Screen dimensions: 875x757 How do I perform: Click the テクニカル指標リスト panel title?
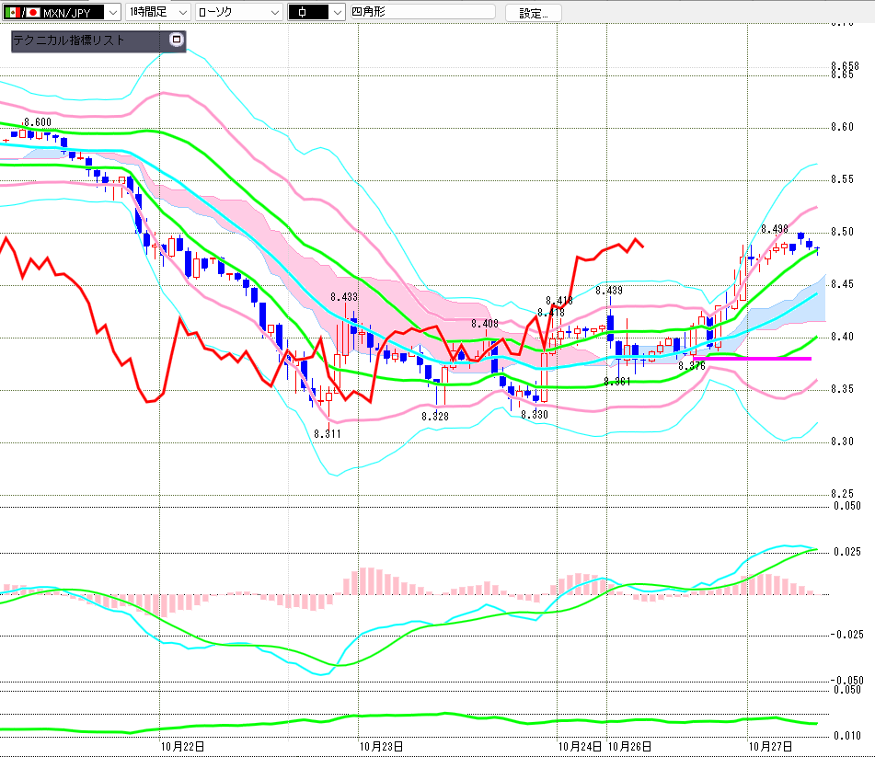pyautogui.click(x=69, y=40)
